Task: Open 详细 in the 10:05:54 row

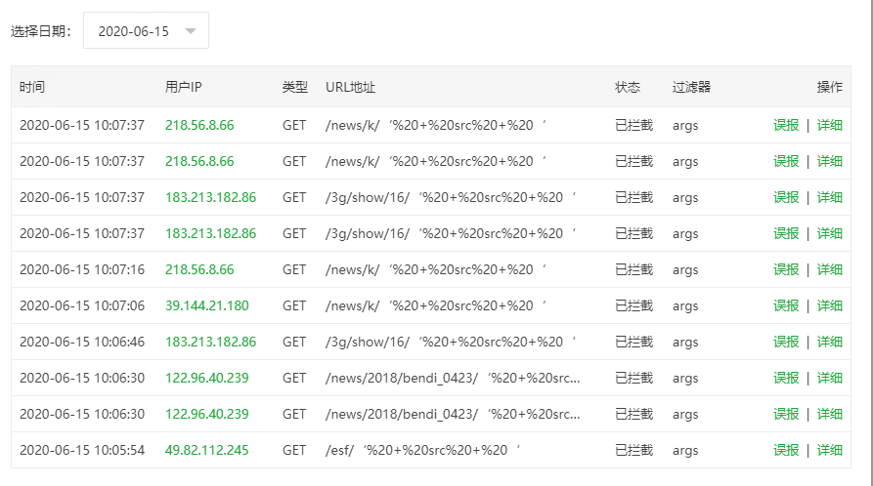Action: [830, 451]
